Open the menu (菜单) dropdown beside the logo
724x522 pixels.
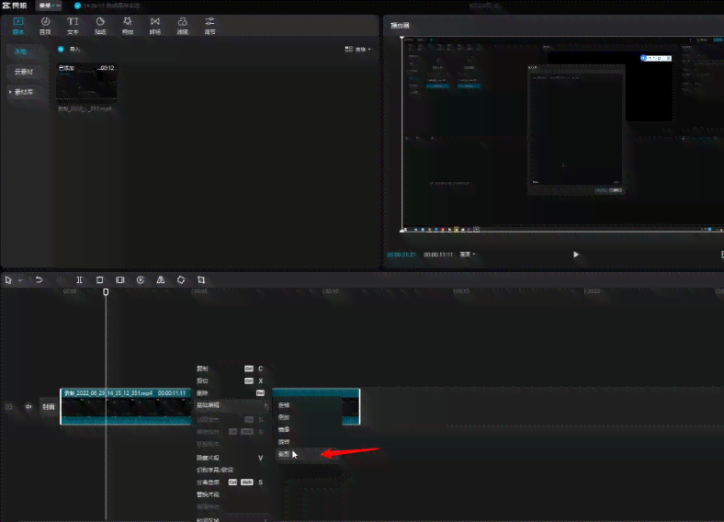tap(49, 6)
